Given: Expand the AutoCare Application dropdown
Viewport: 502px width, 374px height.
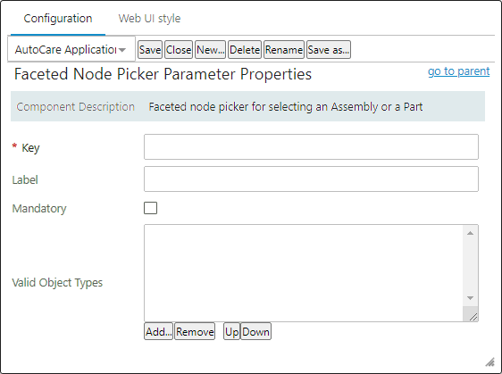Looking at the screenshot, I should (x=71, y=50).
